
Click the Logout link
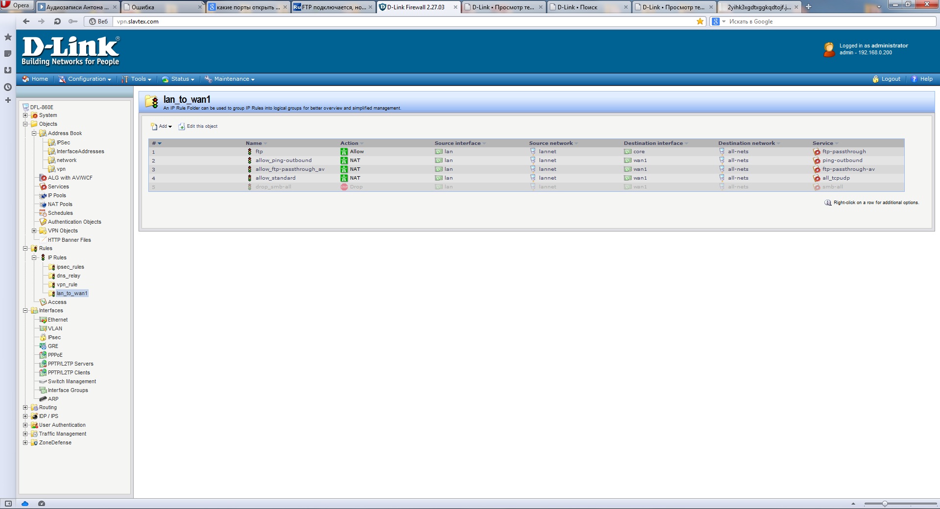pos(886,79)
